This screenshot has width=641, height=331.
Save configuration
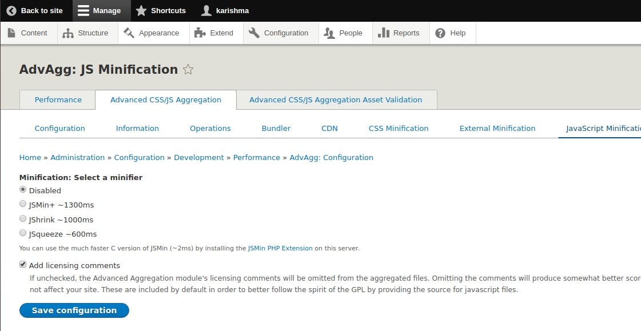pyautogui.click(x=74, y=310)
